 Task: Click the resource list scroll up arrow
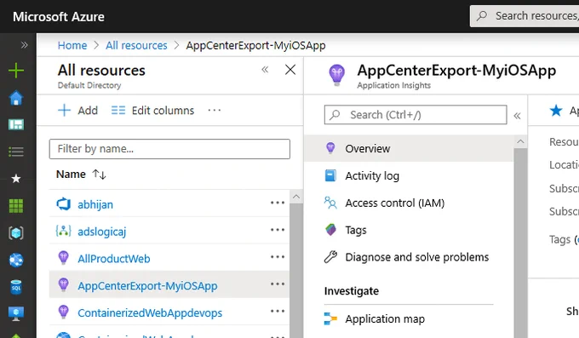[296, 197]
